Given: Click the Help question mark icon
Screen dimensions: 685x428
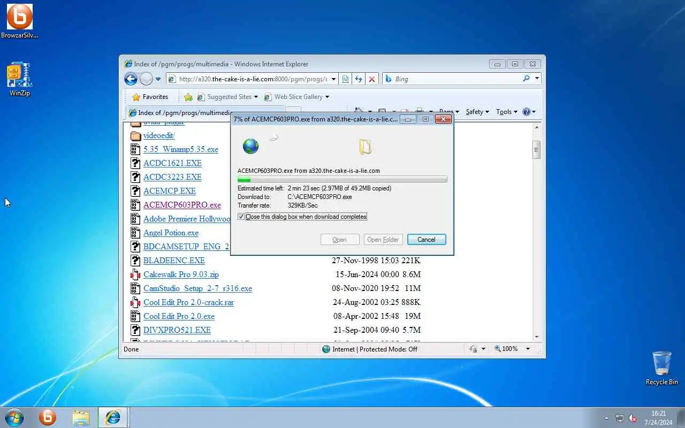Looking at the screenshot, I should [527, 112].
